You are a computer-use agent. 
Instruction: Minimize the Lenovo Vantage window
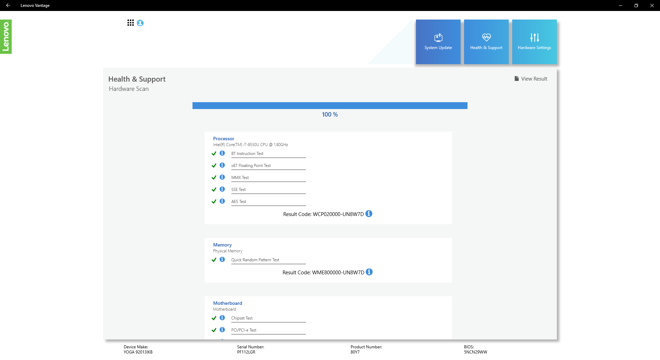(620, 5)
